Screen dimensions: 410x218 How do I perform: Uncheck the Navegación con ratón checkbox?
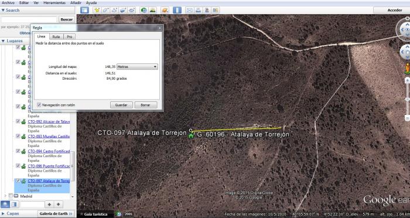click(39, 105)
